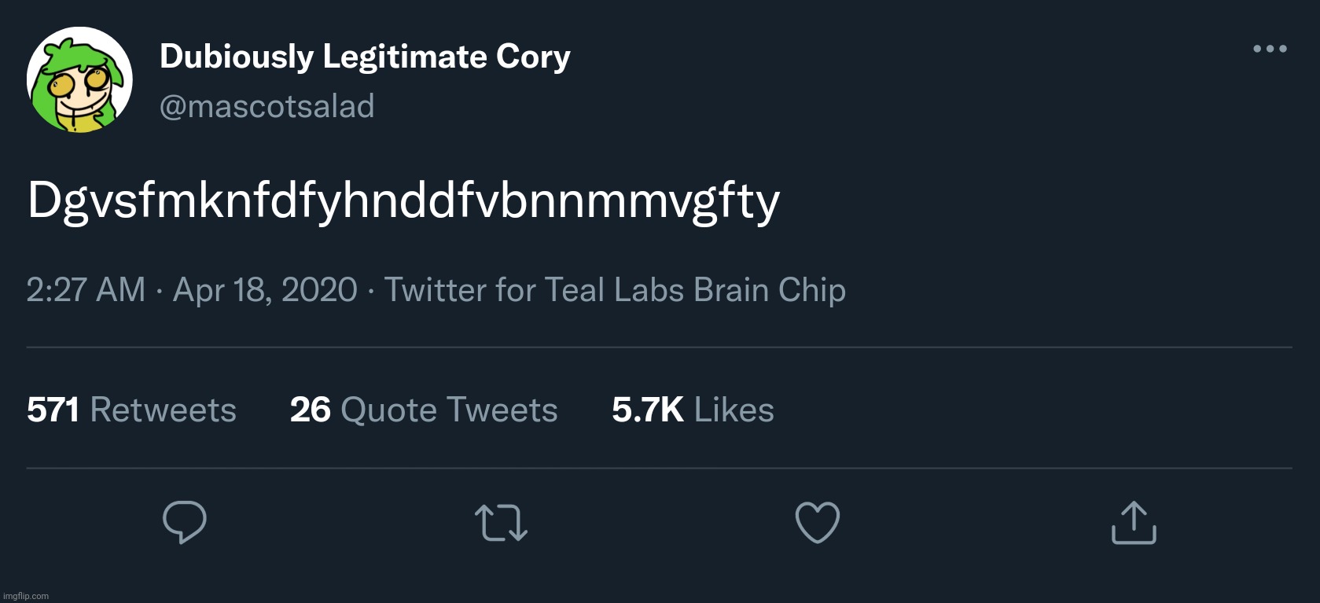Click the 2:27 AM timestamp

point(86,290)
